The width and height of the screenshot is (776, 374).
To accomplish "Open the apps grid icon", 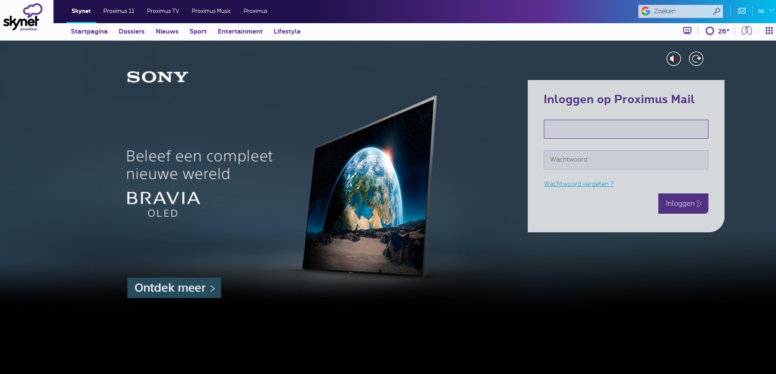I will [769, 31].
